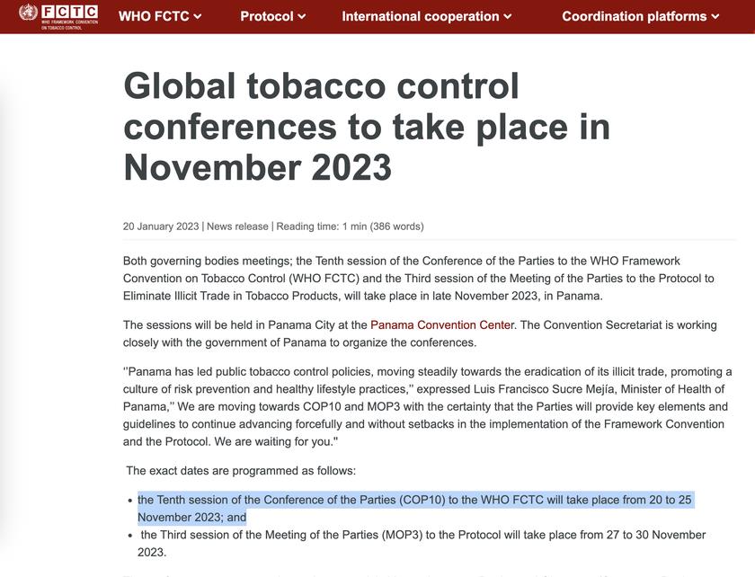This screenshot has height=577, width=755.
Task: Click the News release label
Action: [237, 226]
